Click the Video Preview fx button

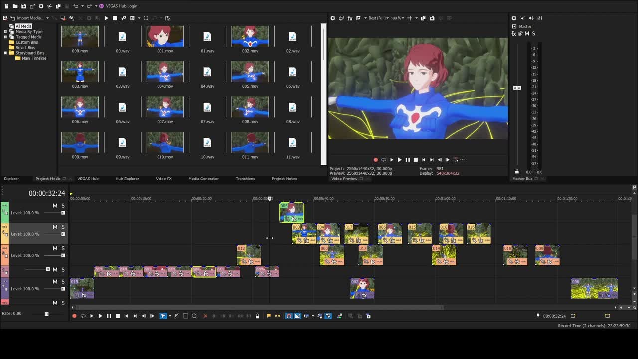click(350, 18)
